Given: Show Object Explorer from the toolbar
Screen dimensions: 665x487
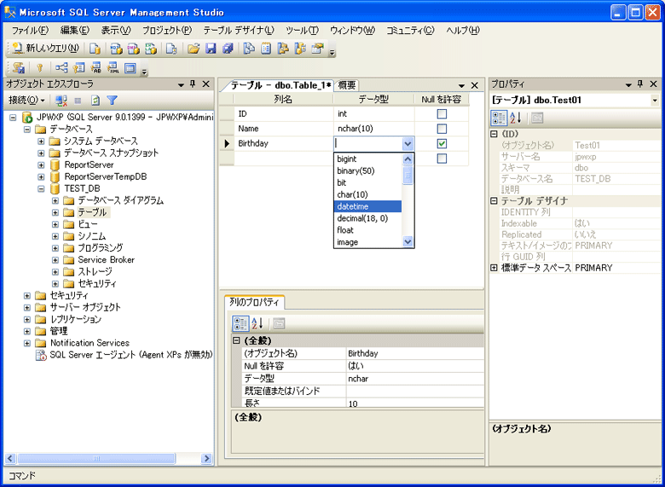Looking at the screenshot, I should 283,49.
